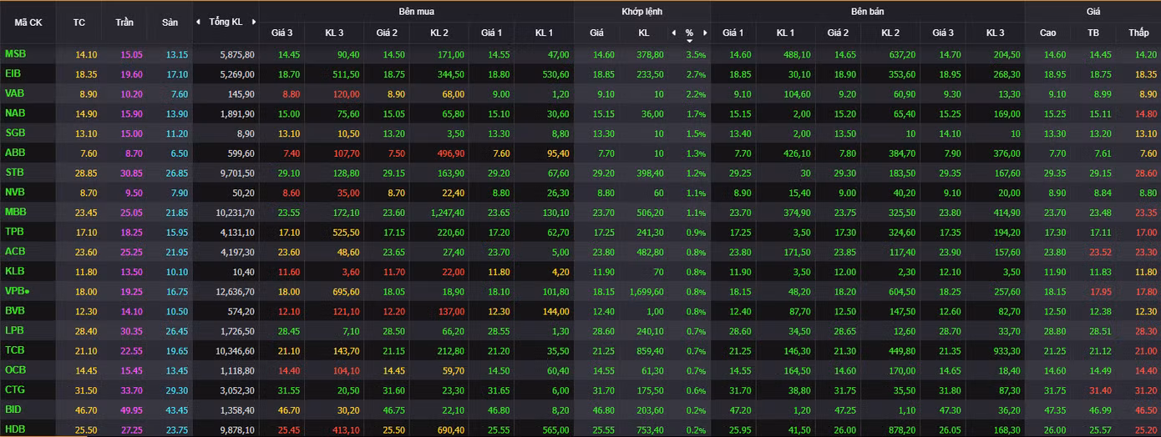Open the VPB ticker symbol
Image resolution: width=1161 pixels, height=437 pixels.
14,291
